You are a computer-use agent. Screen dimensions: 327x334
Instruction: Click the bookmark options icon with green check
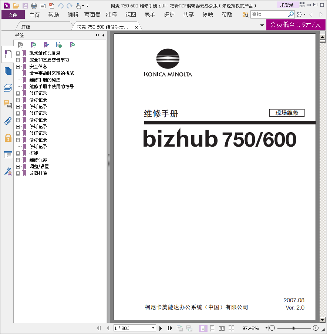click(x=72, y=45)
